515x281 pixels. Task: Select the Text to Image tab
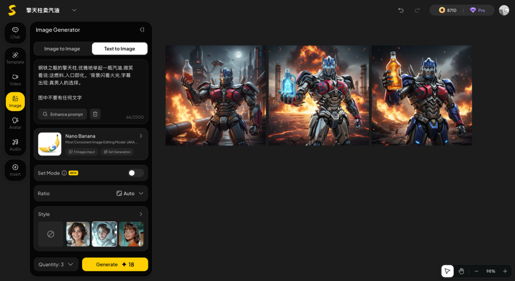coord(119,48)
